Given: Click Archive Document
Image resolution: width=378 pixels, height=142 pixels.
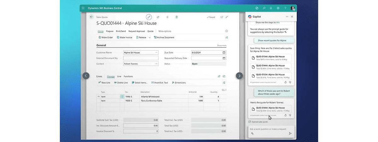Looking at the screenshot, I should tap(164, 37).
